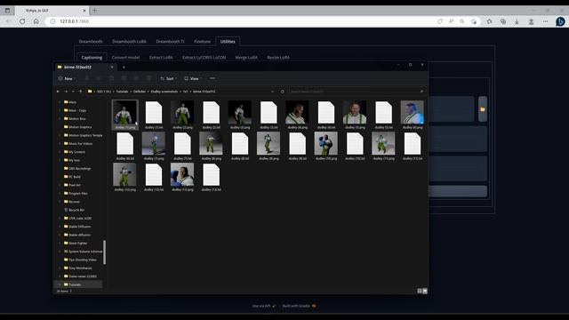
Task: Open the address bar history dropdown in Explorer
Action: point(273,92)
